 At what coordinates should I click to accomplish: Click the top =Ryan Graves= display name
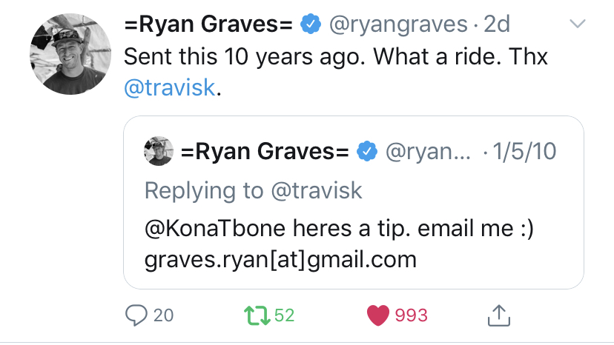click(x=208, y=24)
